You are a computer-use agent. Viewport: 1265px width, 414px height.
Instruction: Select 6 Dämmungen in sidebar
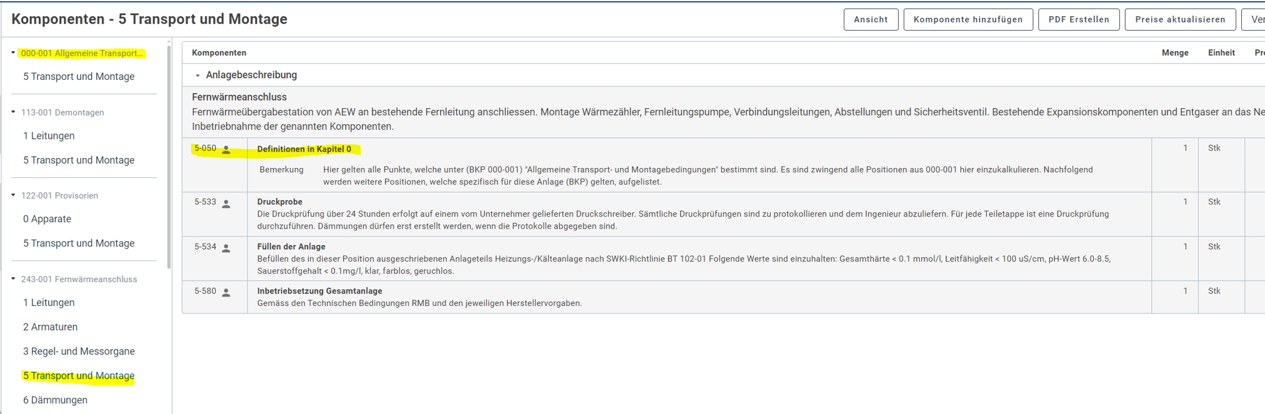coord(55,400)
